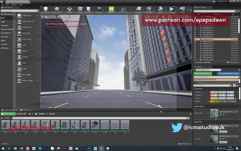Click the Save Current toolbar icon
Screen dimensions: 241x151
(x=46, y=9)
